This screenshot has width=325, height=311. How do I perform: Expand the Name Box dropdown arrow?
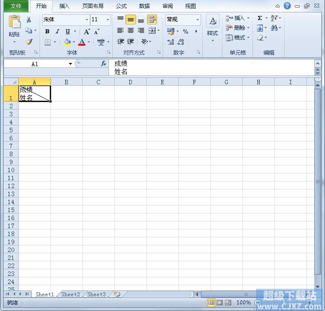71,64
